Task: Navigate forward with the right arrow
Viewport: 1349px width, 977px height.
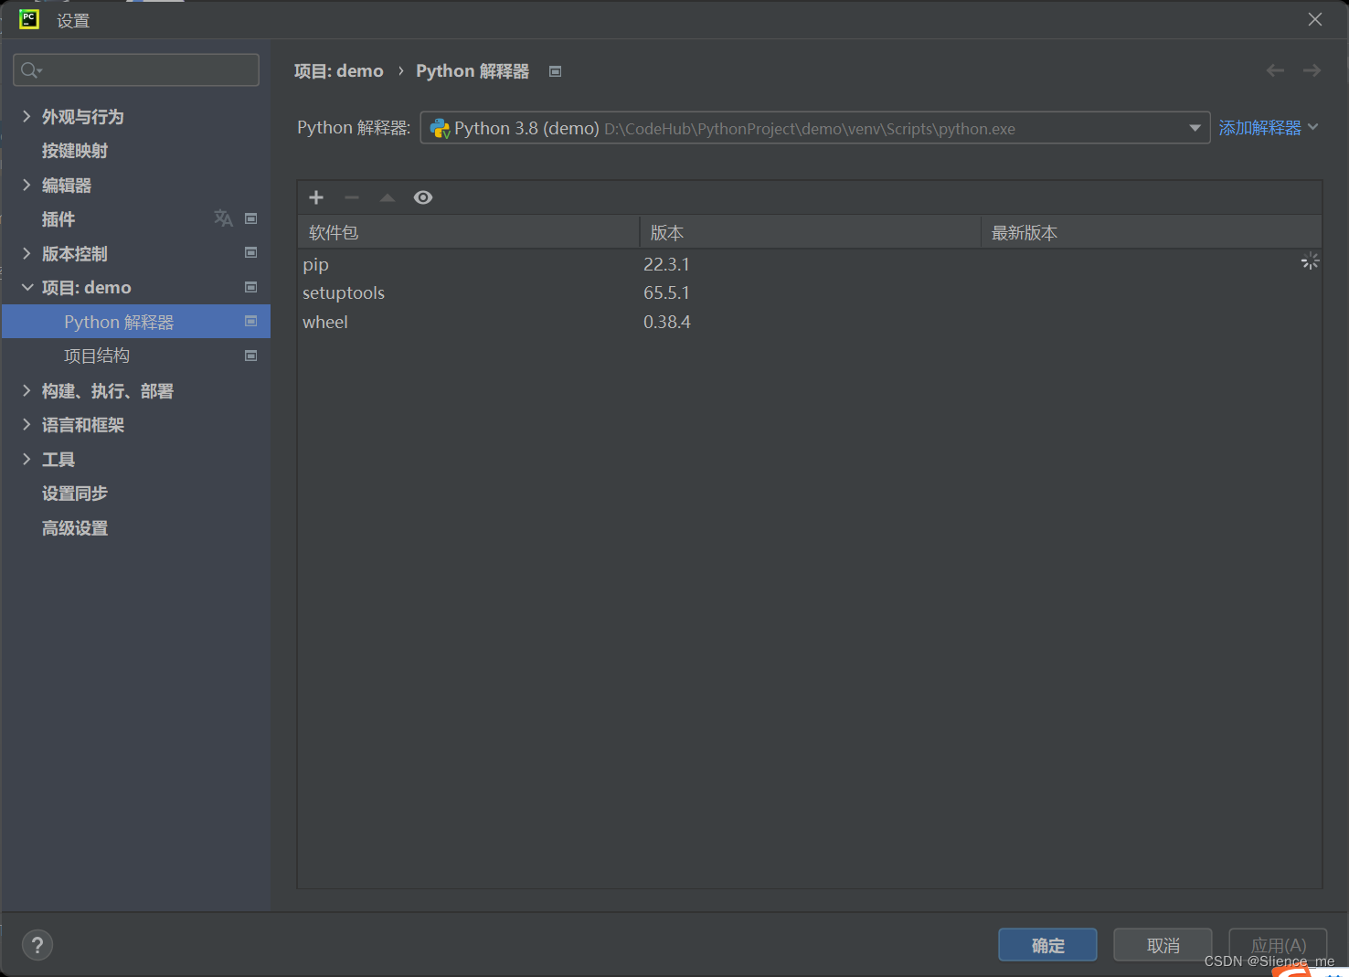Action: coord(1312,70)
